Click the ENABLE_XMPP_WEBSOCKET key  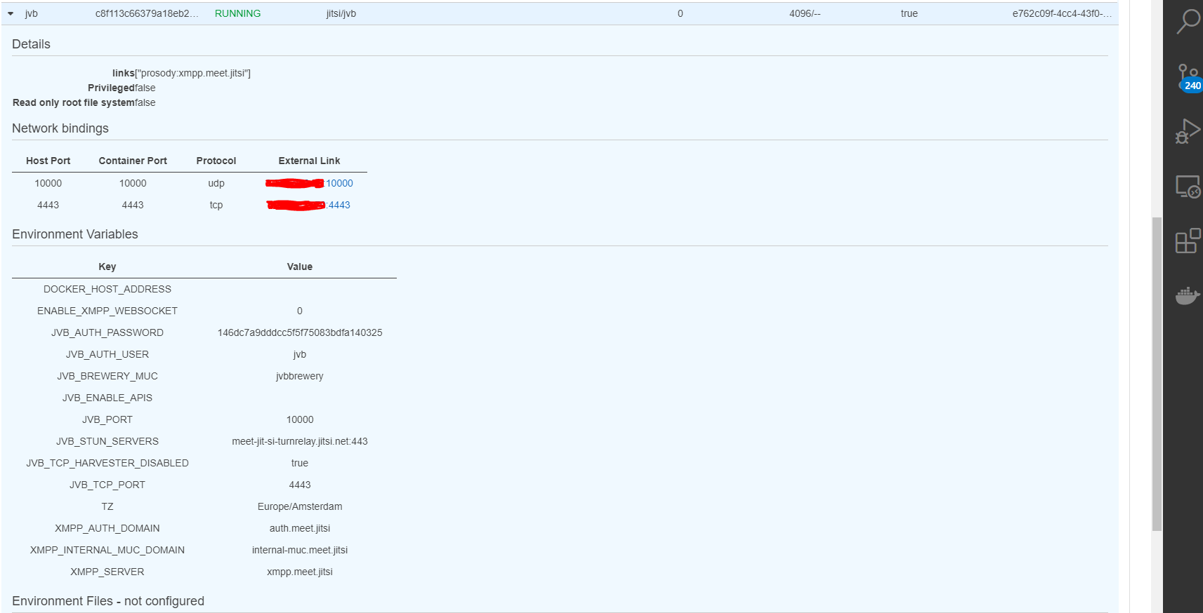coord(107,311)
